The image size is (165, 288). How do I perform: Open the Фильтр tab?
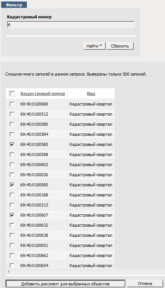(x=14, y=5)
